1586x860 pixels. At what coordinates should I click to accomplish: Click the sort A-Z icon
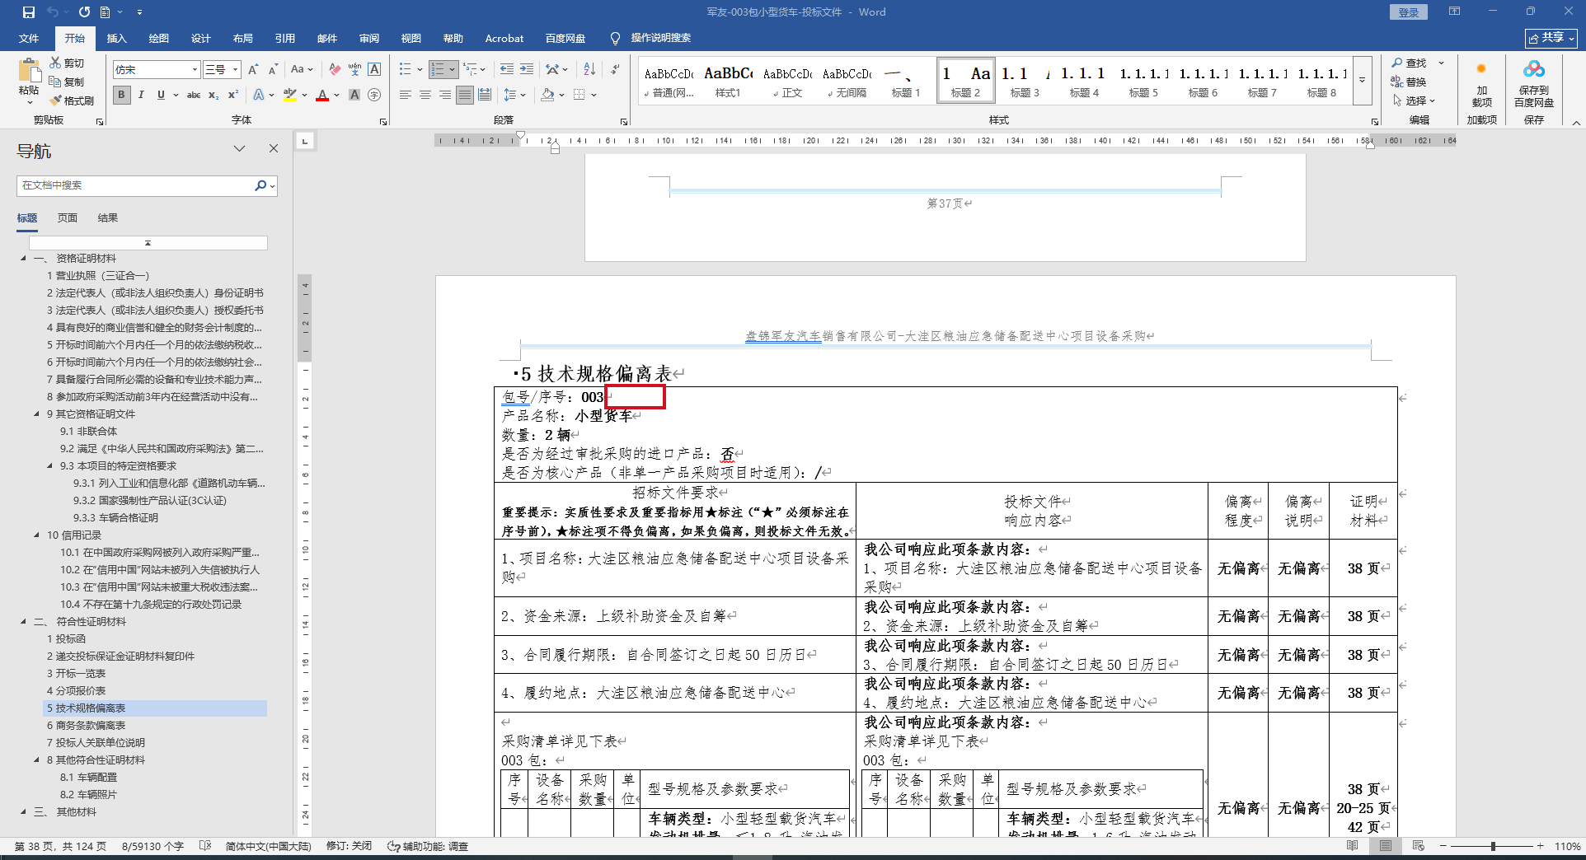tap(589, 69)
